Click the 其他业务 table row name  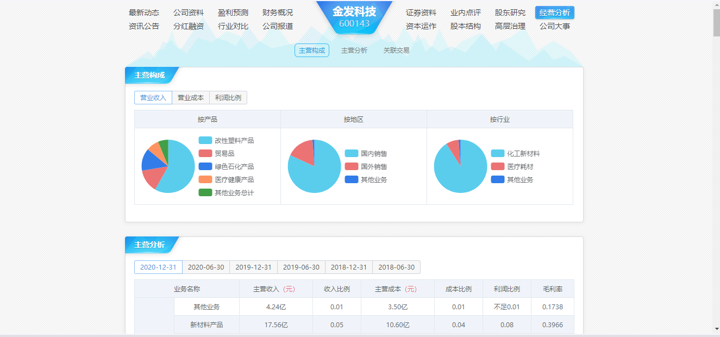(x=206, y=307)
